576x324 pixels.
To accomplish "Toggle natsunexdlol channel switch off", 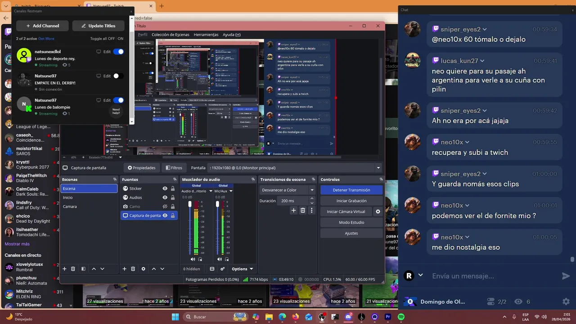I will [x=118, y=52].
